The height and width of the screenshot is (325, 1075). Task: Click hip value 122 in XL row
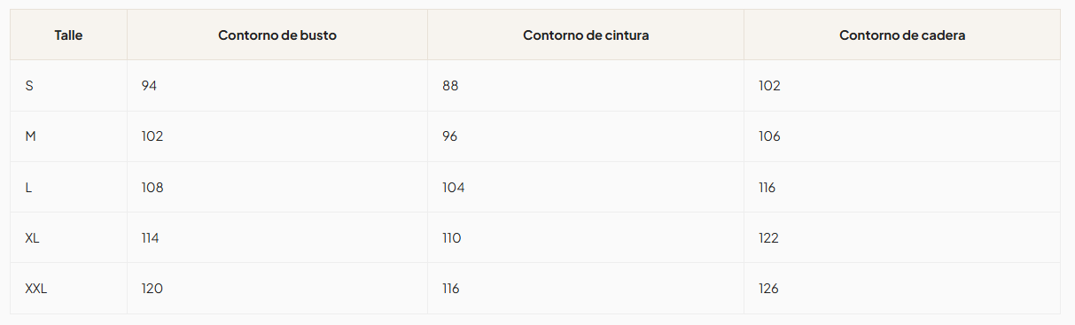[768, 238]
